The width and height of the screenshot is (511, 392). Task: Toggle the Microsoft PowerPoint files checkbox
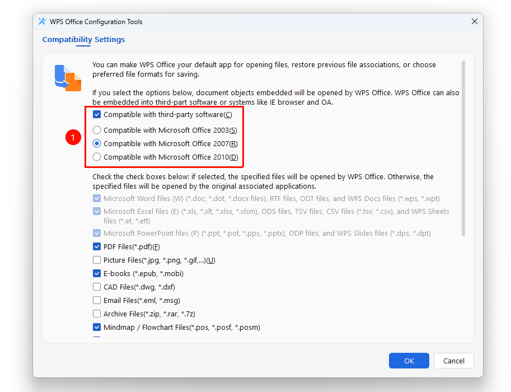pos(97,233)
